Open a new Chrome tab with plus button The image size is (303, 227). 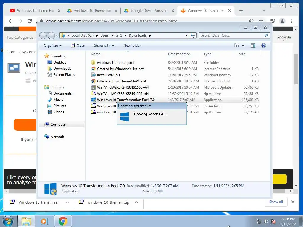(x=241, y=11)
